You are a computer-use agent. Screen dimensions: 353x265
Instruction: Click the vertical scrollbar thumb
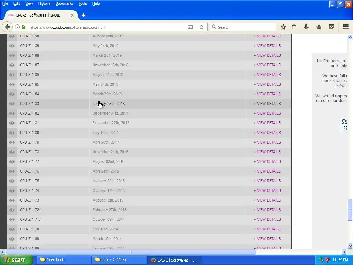(350, 210)
